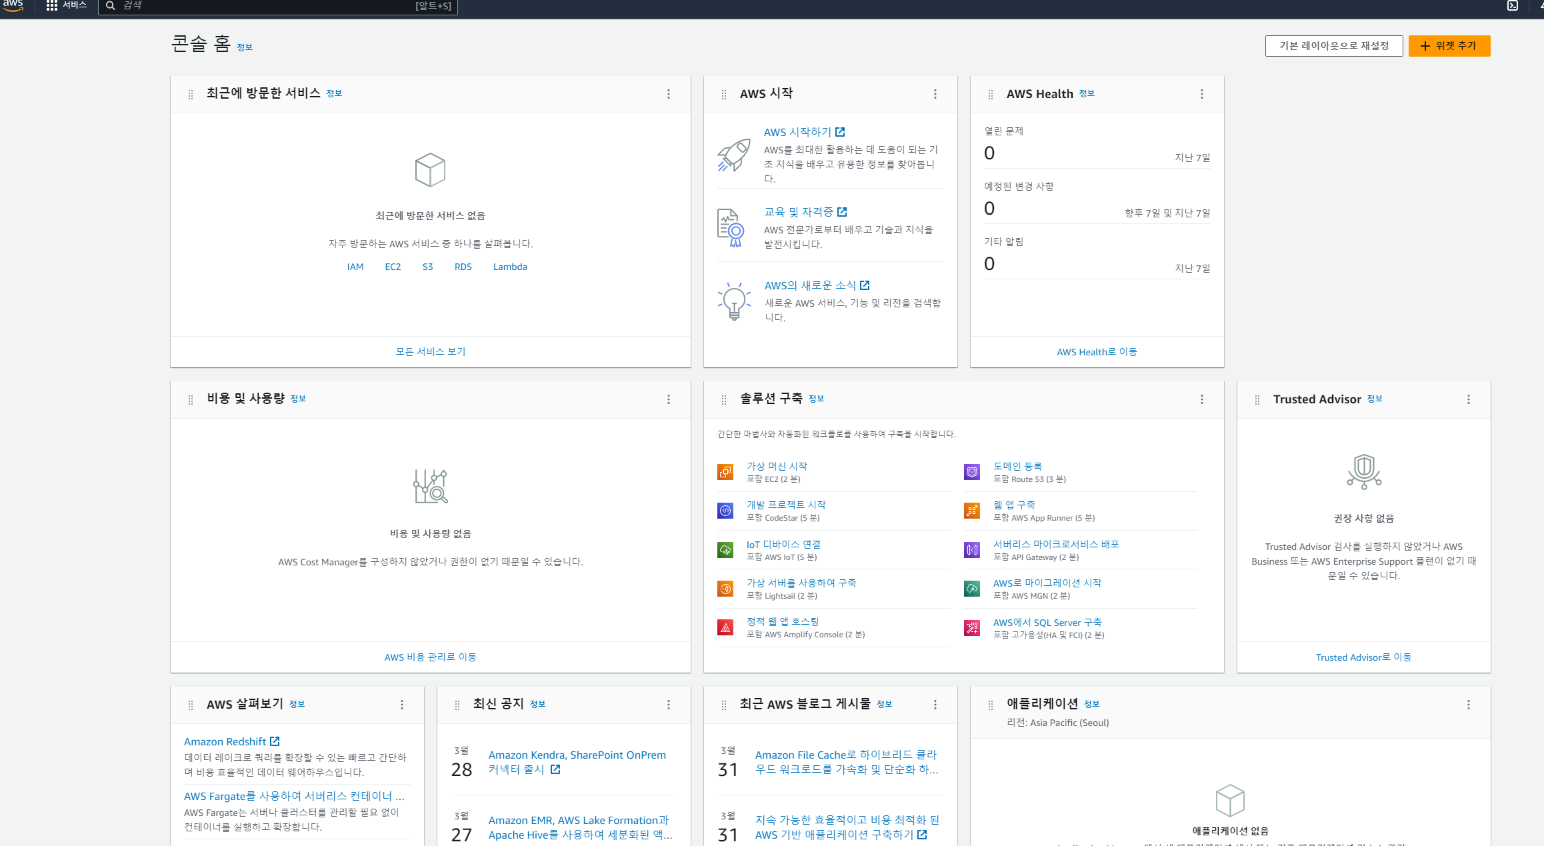Open options menu of AWS Health widget

[x=1202, y=94]
